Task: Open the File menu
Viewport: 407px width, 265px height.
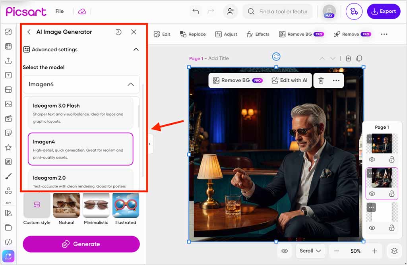Action: (60, 11)
